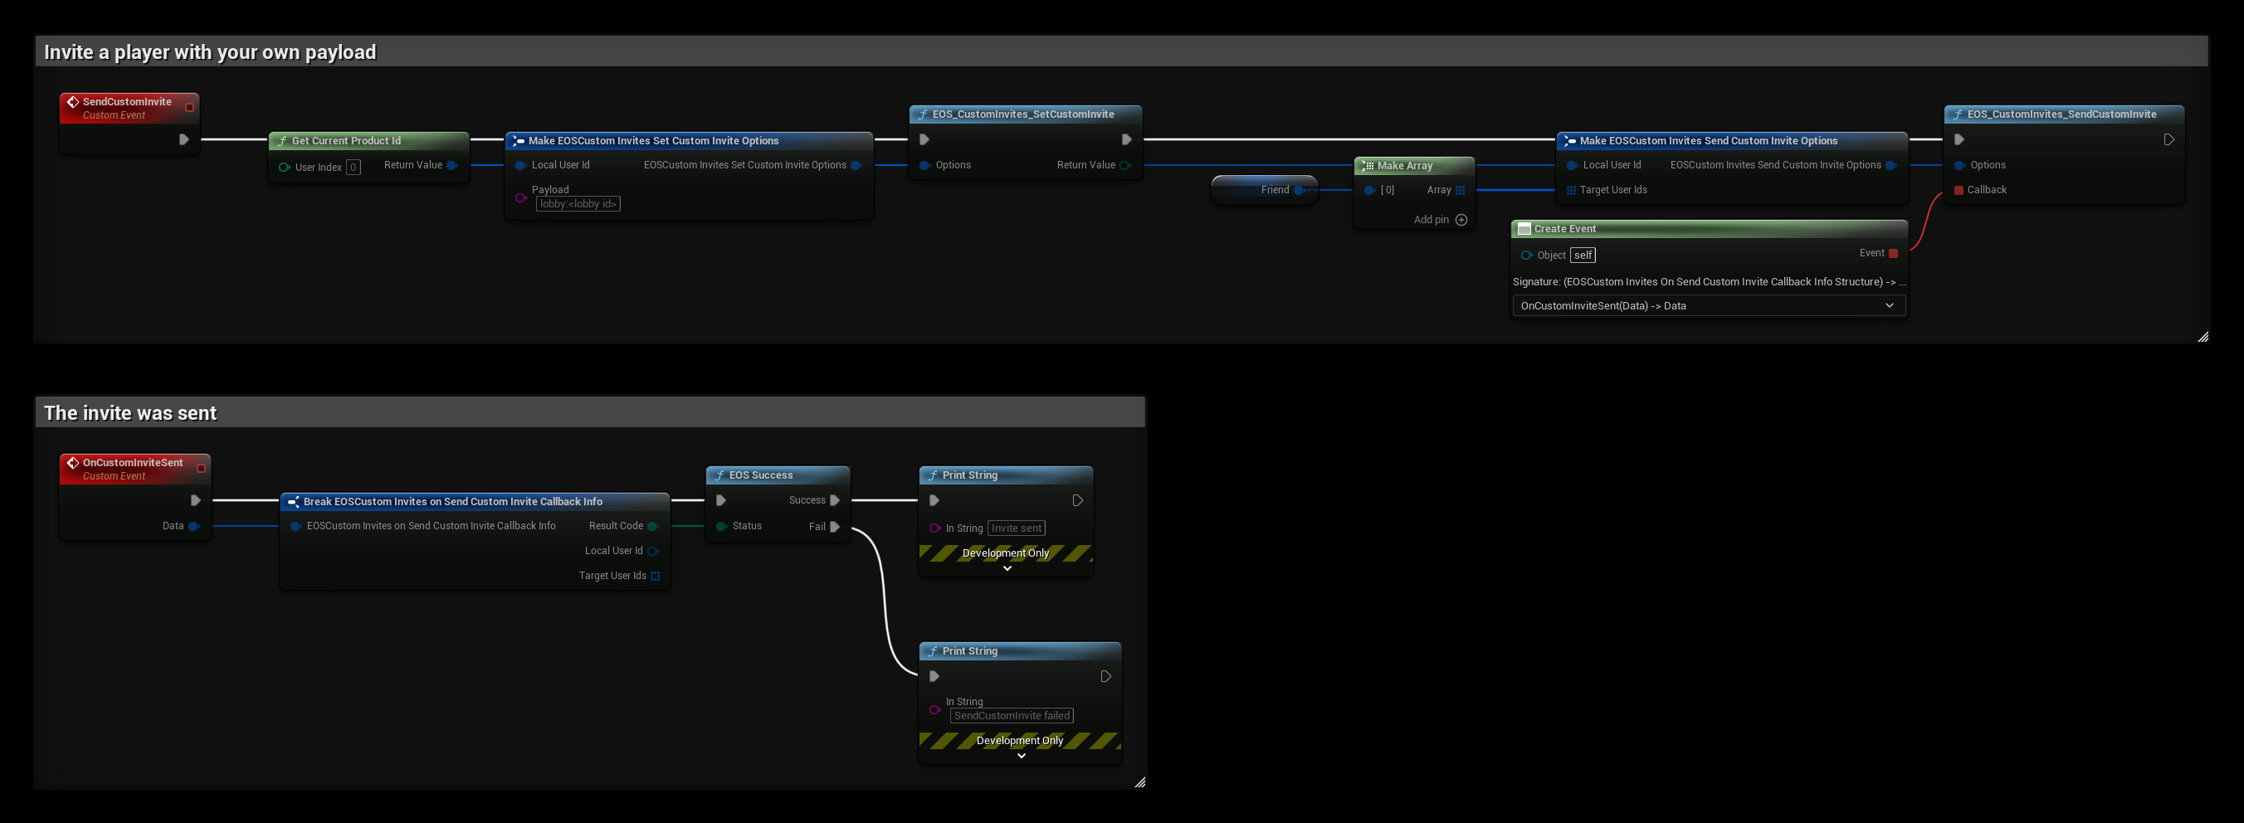Click OnCustomInviteSent event delegate red square pin
Screen dimensions: 2244x823
201,469
